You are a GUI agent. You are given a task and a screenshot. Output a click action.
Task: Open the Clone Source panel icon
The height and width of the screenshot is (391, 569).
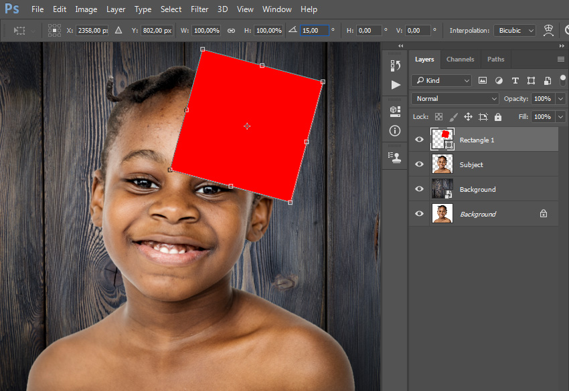395,157
